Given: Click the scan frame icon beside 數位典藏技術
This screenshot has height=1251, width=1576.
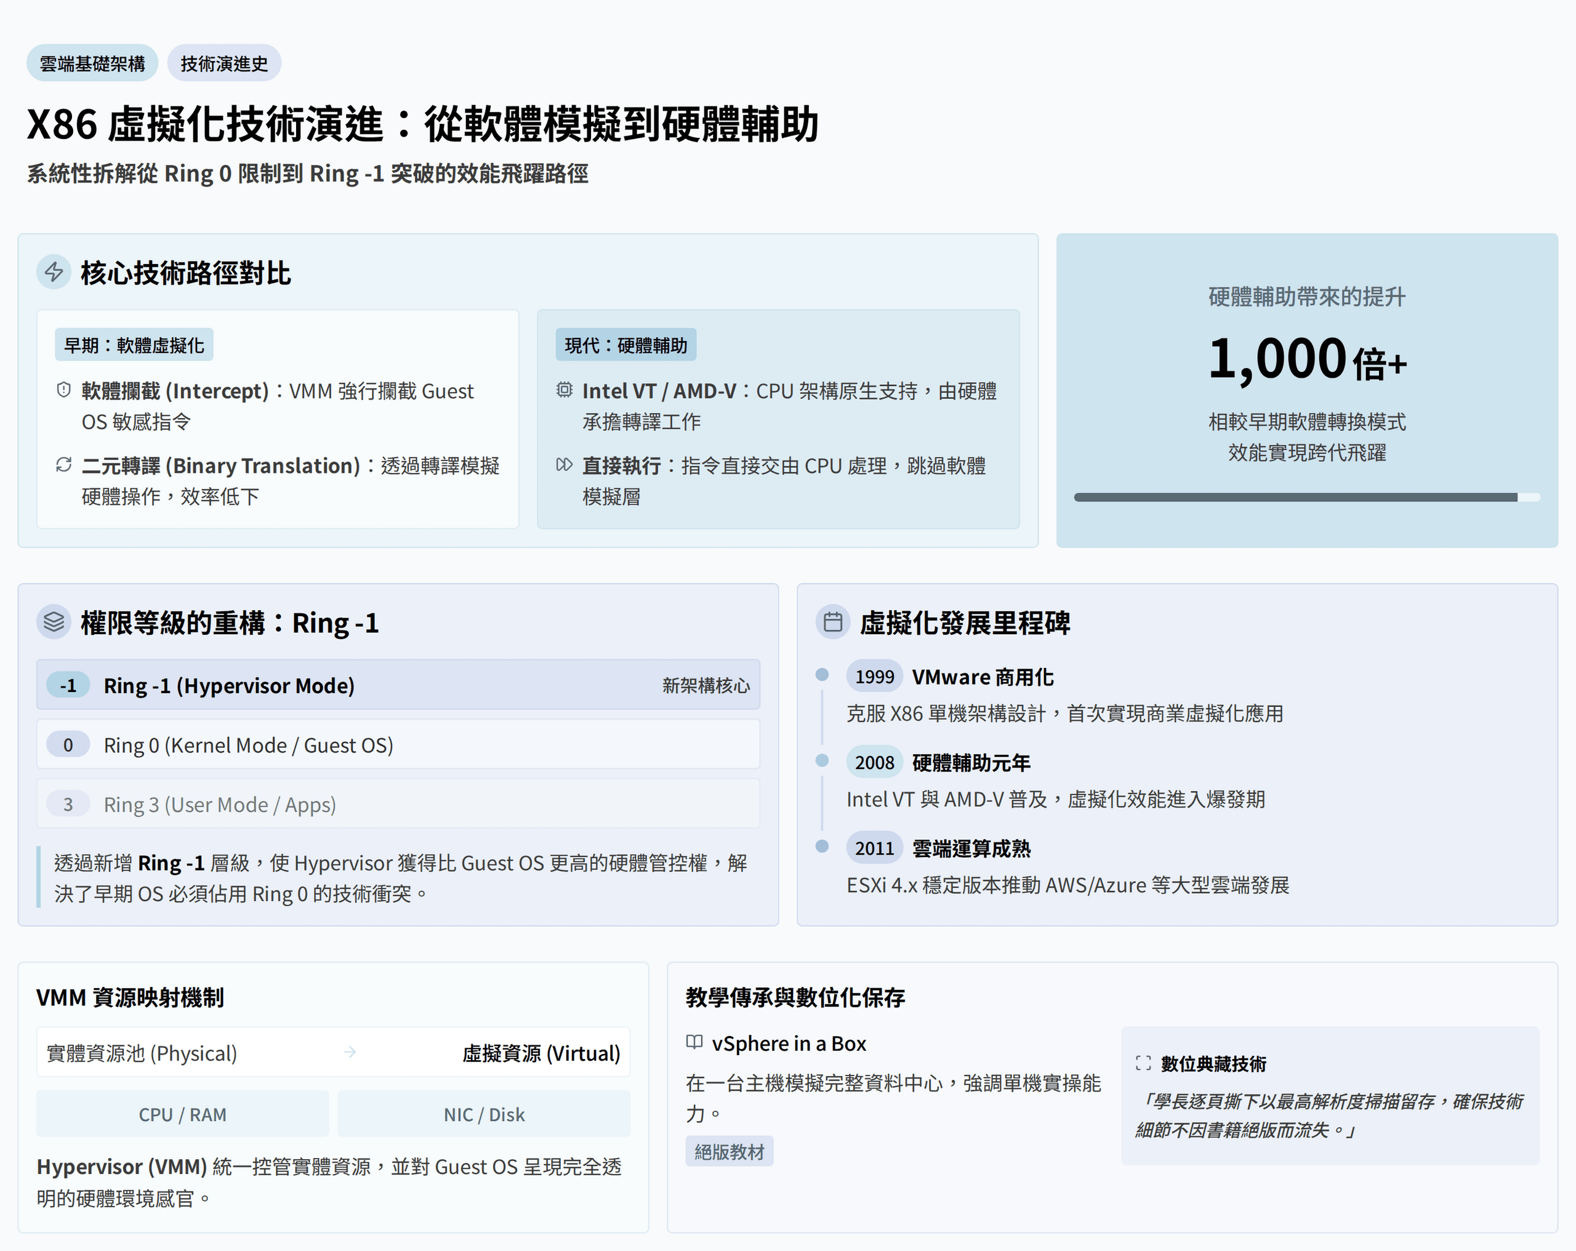Looking at the screenshot, I should 1143,1063.
